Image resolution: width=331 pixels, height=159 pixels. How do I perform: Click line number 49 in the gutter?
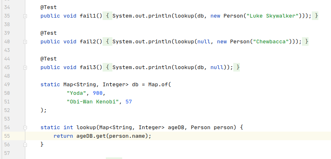click(7, 85)
